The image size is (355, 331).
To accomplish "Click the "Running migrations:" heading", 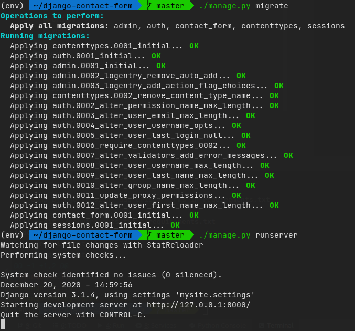I will [45, 36].
